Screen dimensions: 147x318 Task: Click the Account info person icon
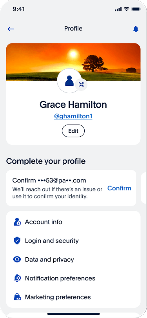pyautogui.click(x=17, y=222)
